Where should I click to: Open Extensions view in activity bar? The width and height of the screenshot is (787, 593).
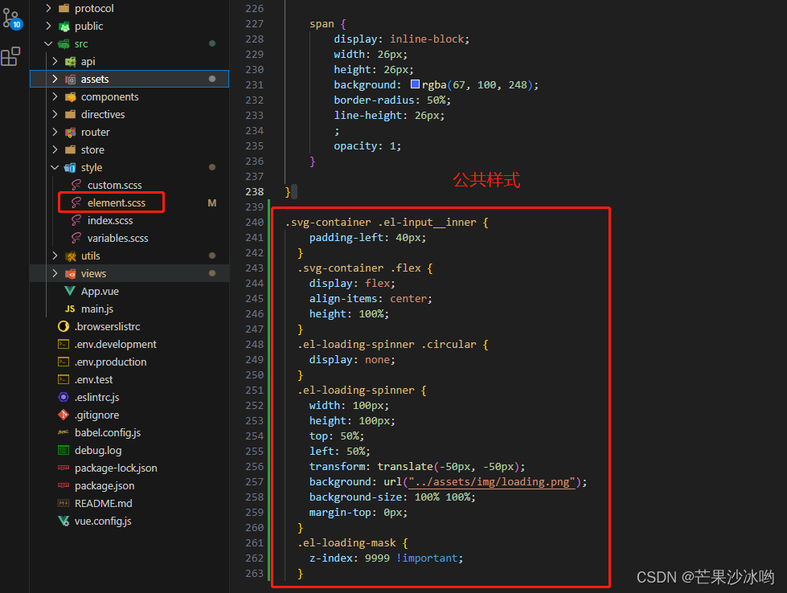(10, 57)
